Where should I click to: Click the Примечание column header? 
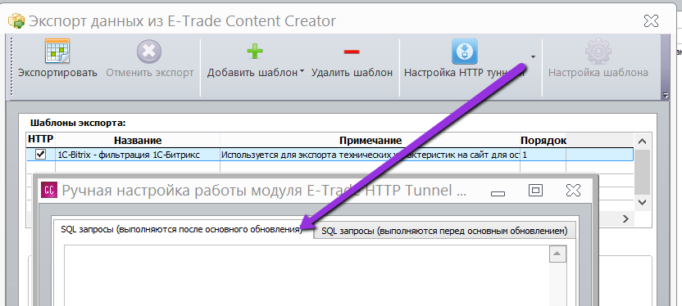pyautogui.click(x=371, y=140)
